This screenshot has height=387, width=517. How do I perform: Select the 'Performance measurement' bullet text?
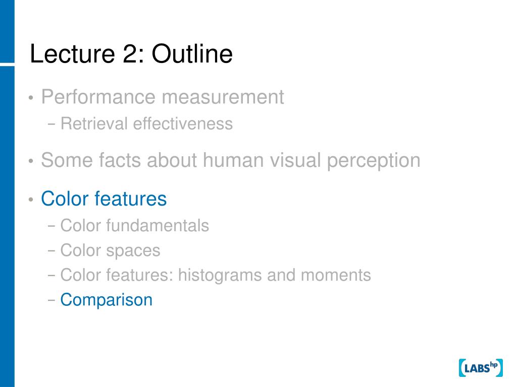(x=162, y=97)
